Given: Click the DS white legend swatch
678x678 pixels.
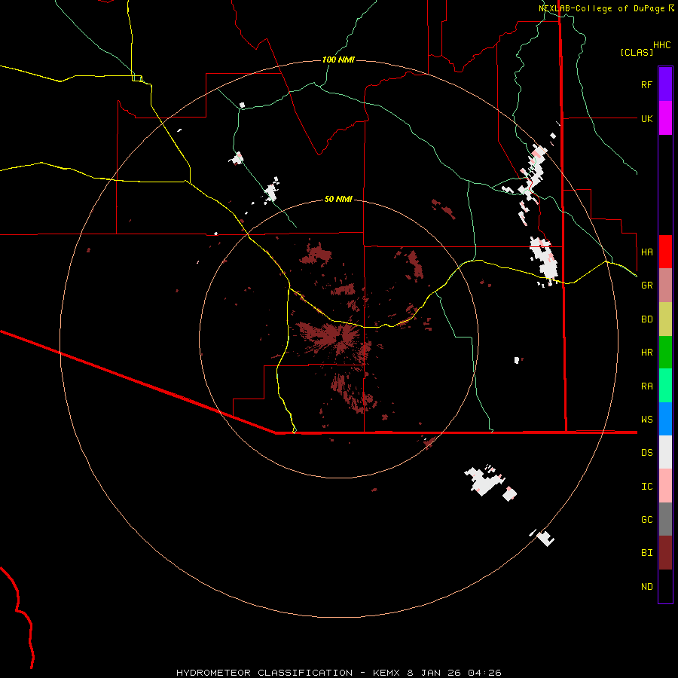Looking at the screenshot, I should pyautogui.click(x=665, y=452).
